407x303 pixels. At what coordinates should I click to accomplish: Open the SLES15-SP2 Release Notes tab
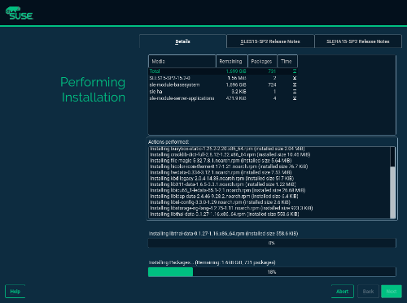270,41
